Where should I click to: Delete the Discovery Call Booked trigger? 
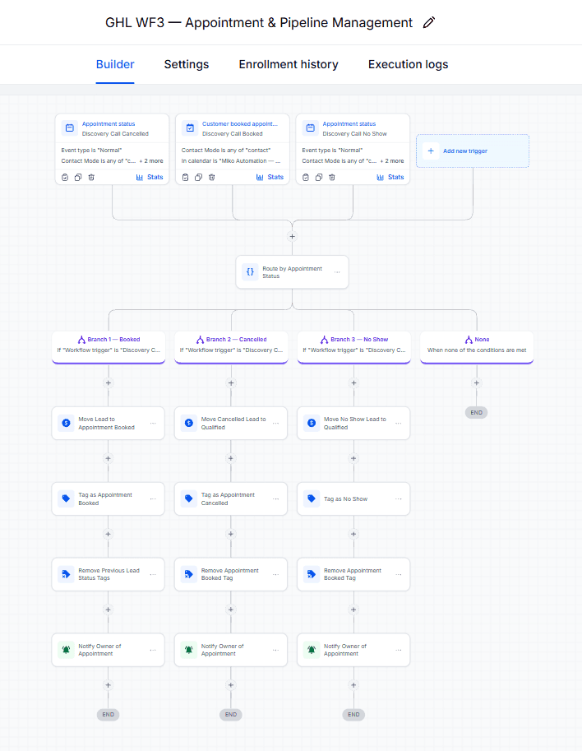point(211,177)
